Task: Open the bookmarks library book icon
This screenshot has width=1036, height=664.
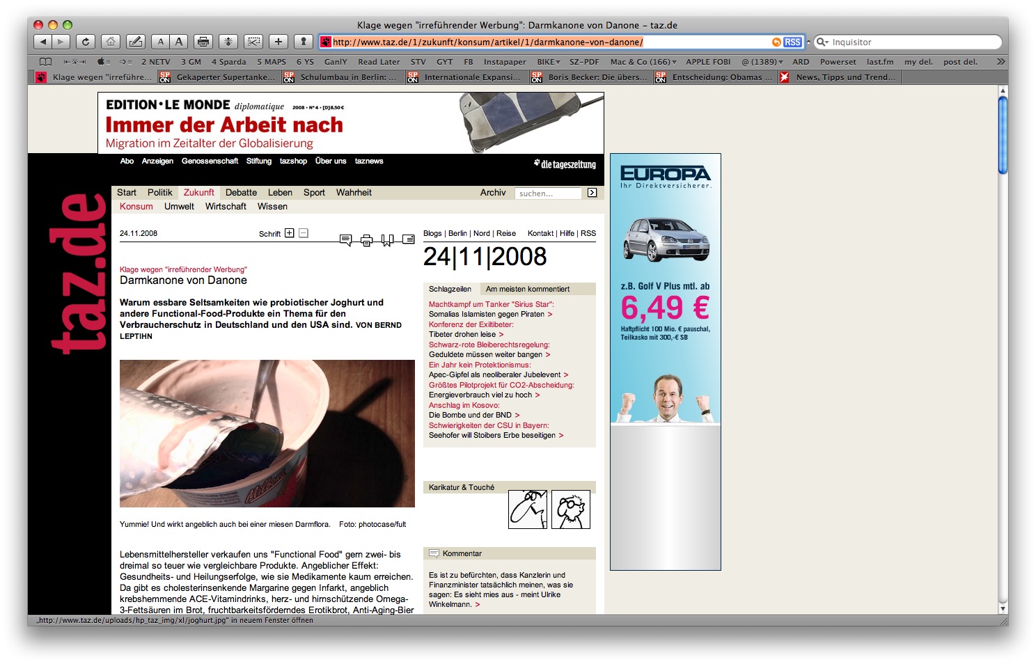Action: [x=46, y=62]
